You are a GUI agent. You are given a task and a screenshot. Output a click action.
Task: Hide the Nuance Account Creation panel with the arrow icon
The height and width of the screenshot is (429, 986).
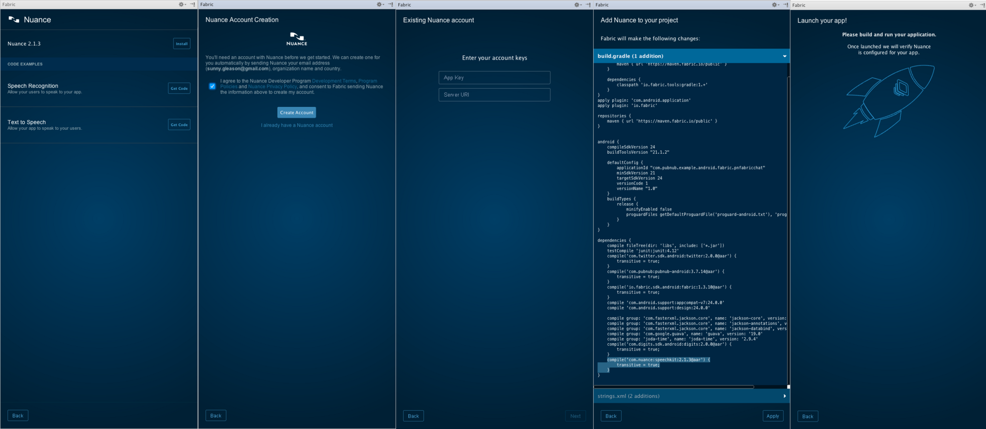(x=390, y=4)
